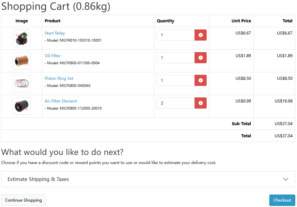Click the Estimate Shipping & Taxes chevron arrow
The image size is (297, 207).
(286, 179)
